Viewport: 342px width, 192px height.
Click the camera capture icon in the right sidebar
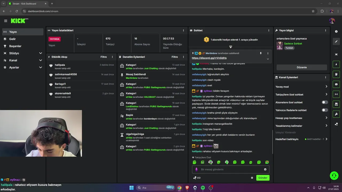click(x=336, y=54)
